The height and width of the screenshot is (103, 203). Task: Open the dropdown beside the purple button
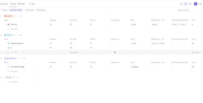(x=200, y=4)
